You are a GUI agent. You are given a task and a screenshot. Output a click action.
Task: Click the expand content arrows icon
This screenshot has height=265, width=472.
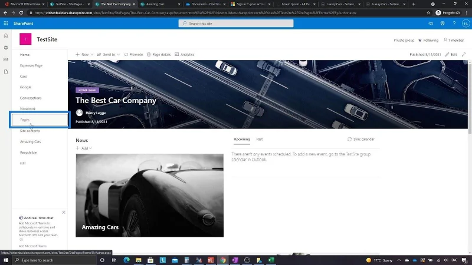tap(464, 54)
